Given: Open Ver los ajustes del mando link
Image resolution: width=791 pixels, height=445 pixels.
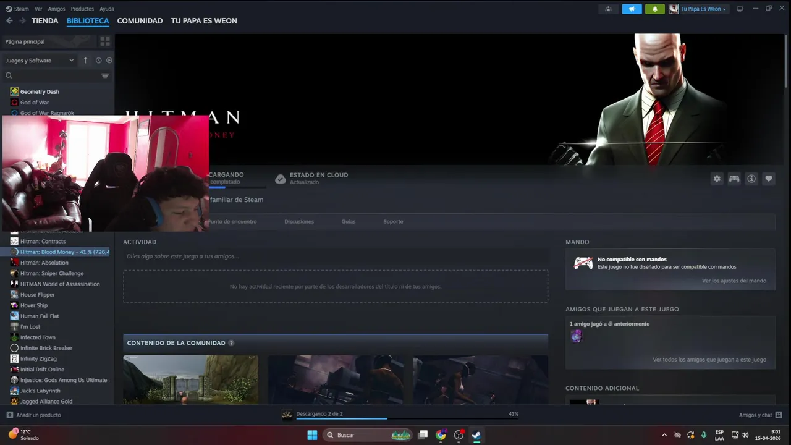Looking at the screenshot, I should pos(734,281).
